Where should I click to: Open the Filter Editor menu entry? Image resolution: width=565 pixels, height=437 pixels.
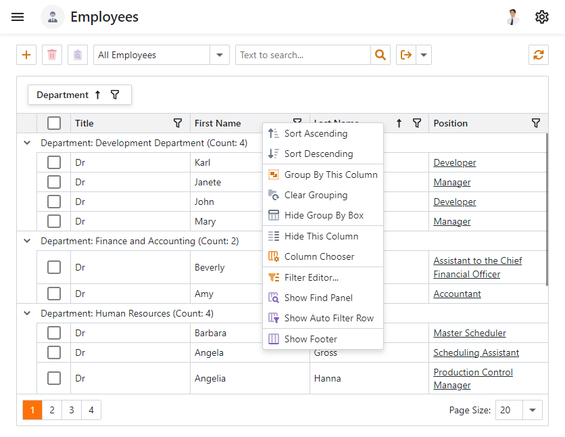[323, 277]
